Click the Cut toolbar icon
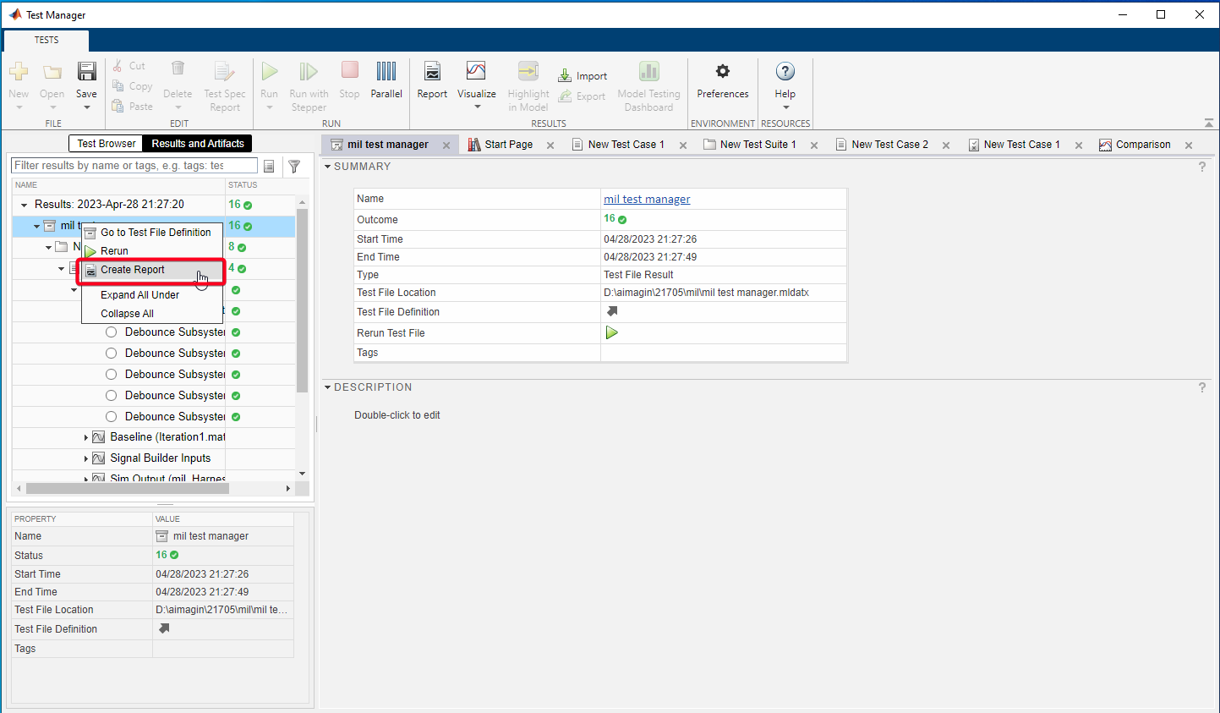 pos(118,65)
